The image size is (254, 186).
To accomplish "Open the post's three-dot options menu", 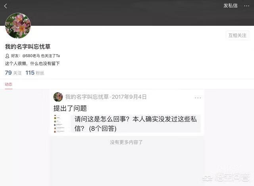I will 198,98.
